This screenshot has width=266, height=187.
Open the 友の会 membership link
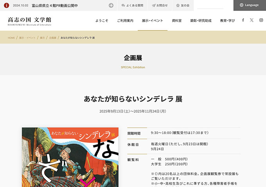pyautogui.click(x=183, y=5)
